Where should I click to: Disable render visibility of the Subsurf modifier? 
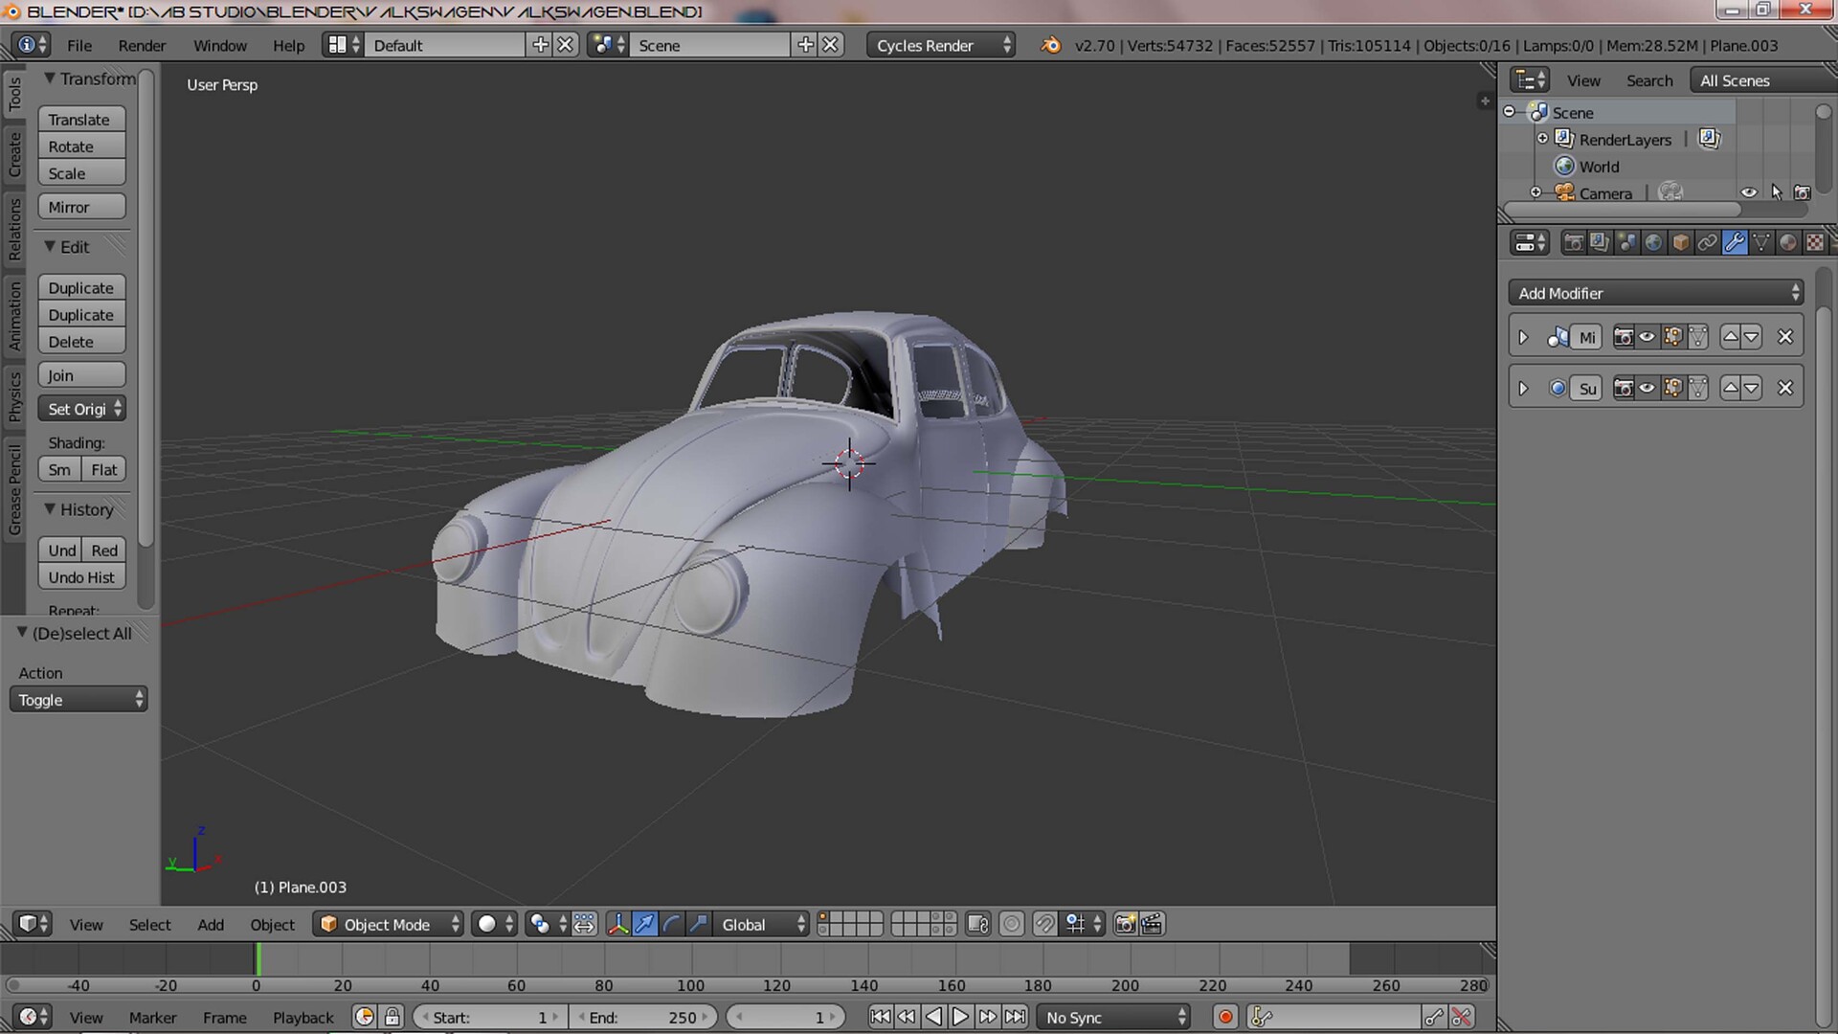coord(1625,389)
